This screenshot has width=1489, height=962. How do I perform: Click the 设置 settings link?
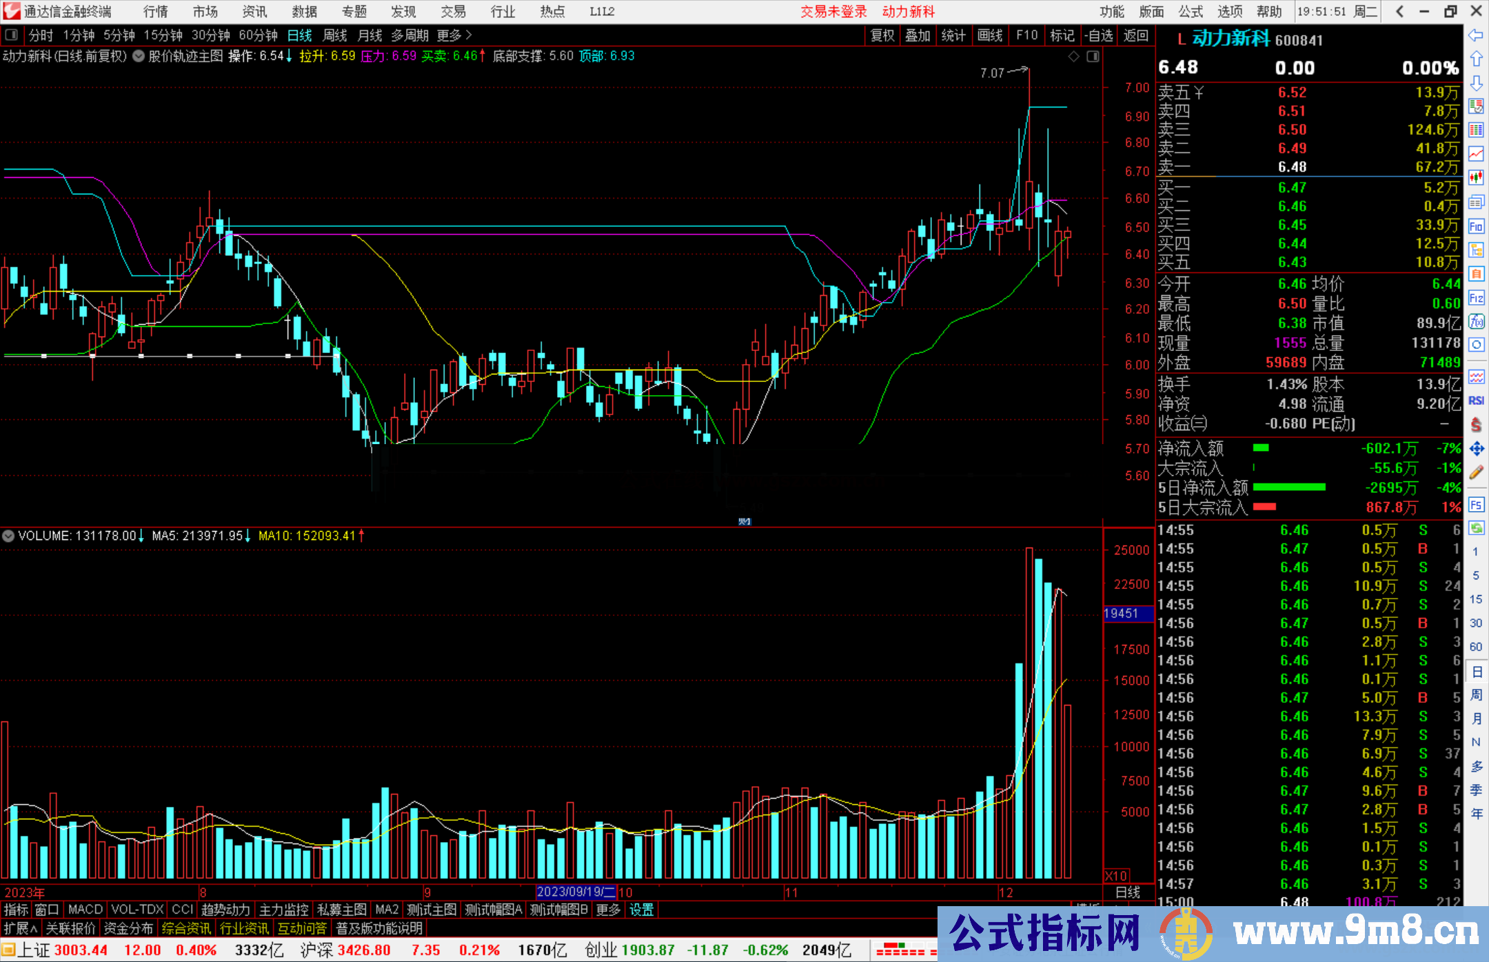click(x=641, y=910)
